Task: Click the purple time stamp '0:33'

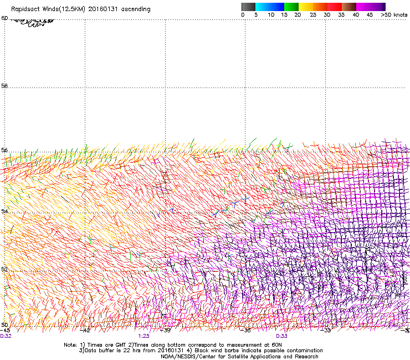Action: [x=281, y=336]
